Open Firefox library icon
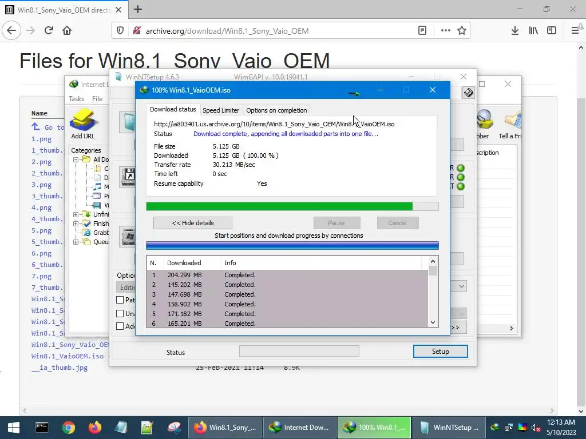This screenshot has width=586, height=439. [x=533, y=31]
